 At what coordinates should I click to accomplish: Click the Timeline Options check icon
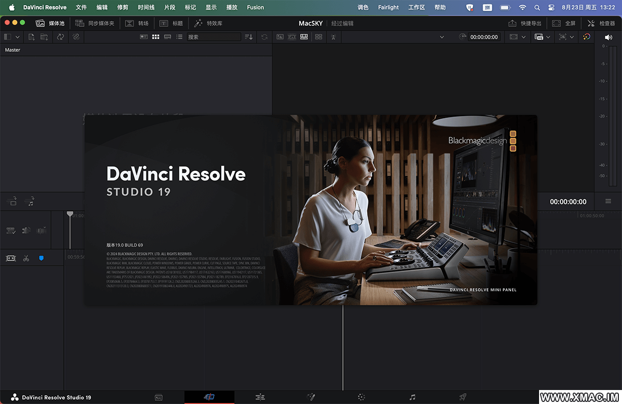click(x=11, y=230)
